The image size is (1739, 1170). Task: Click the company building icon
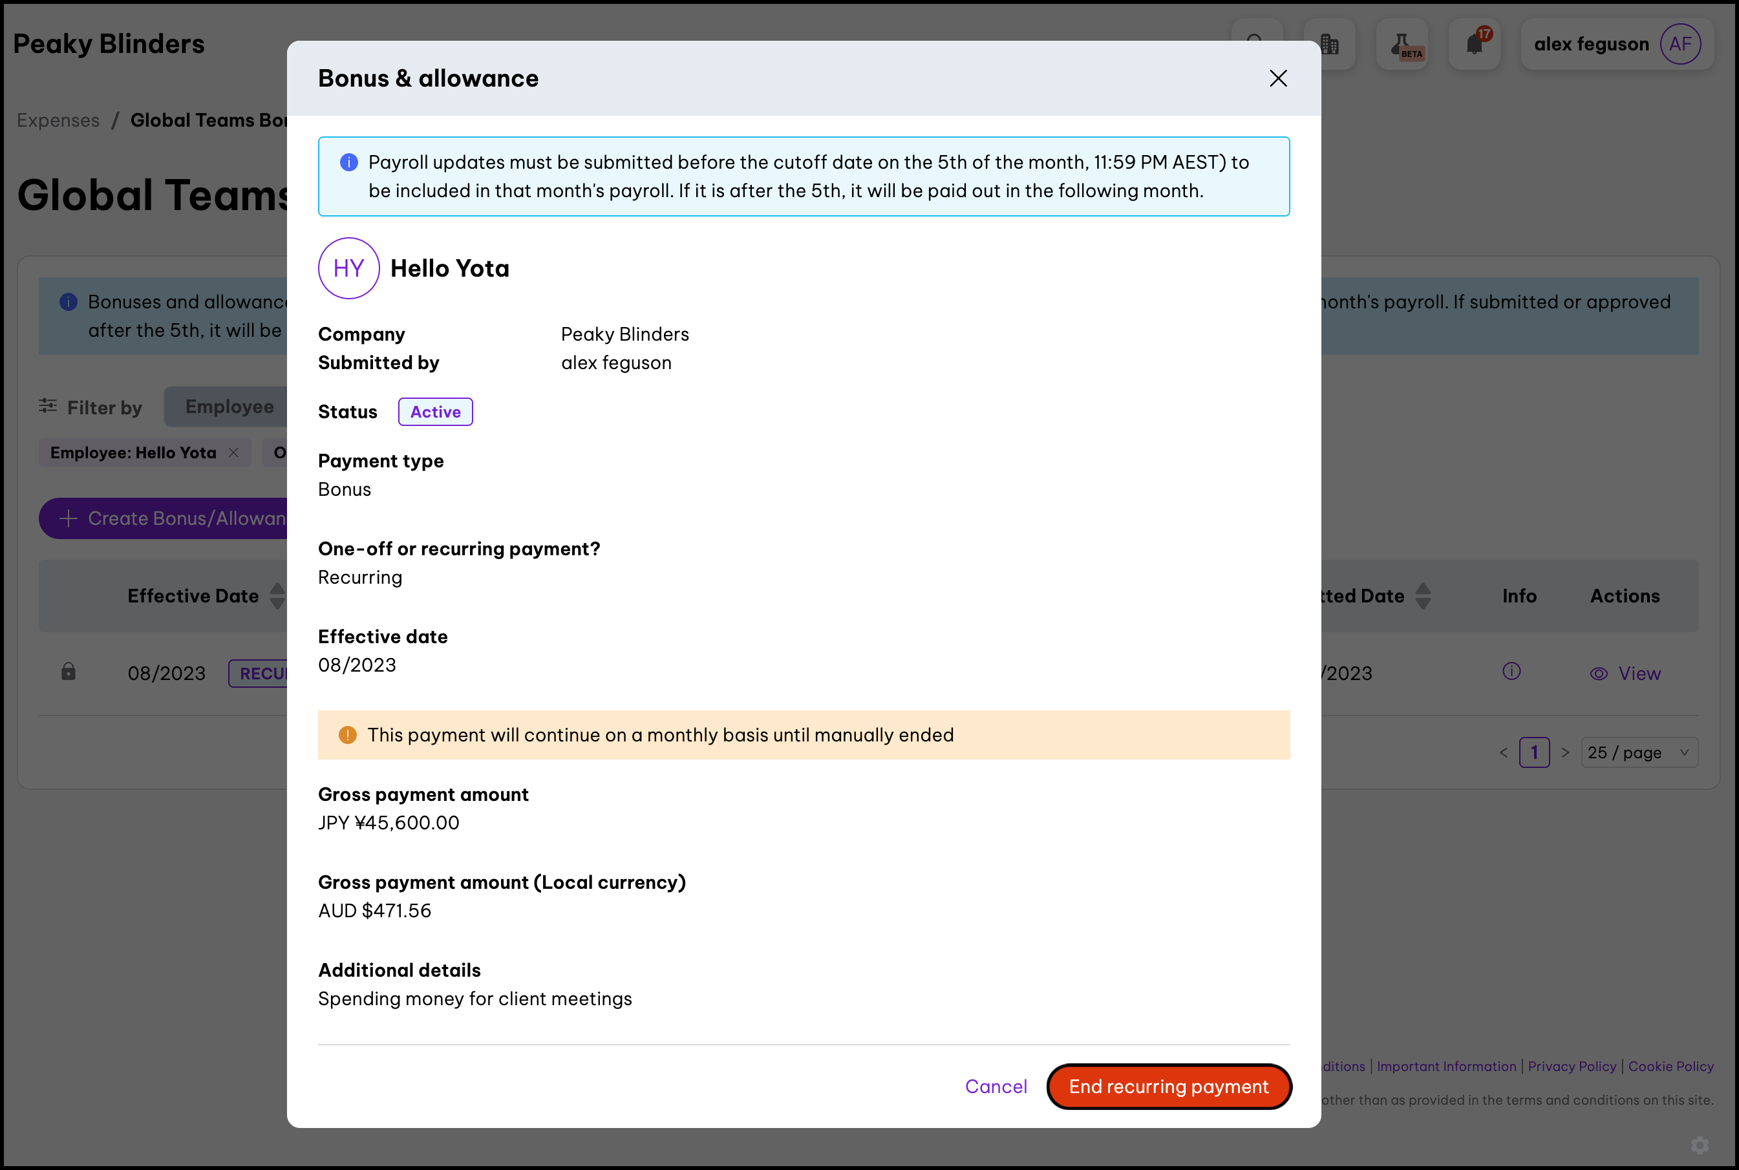(1330, 44)
